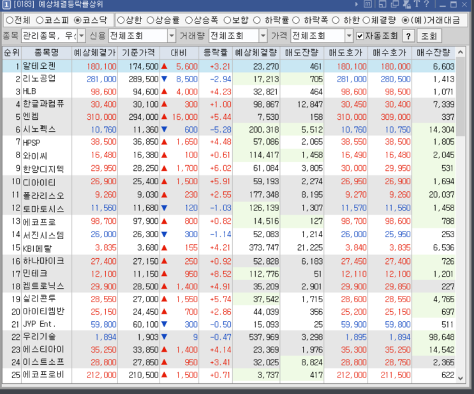Click the 조회 search button
Image resolution: width=474 pixels, height=394 pixels.
point(429,36)
